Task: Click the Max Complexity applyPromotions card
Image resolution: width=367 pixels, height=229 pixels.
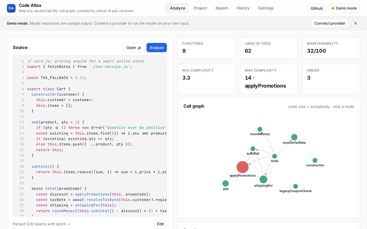Action: point(269,79)
